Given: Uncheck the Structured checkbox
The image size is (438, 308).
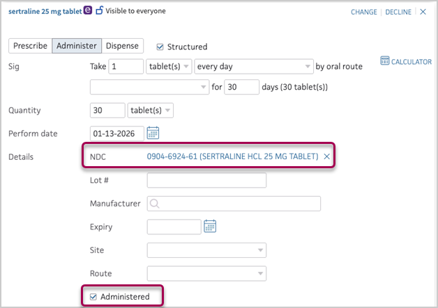Looking at the screenshot, I should [x=160, y=47].
